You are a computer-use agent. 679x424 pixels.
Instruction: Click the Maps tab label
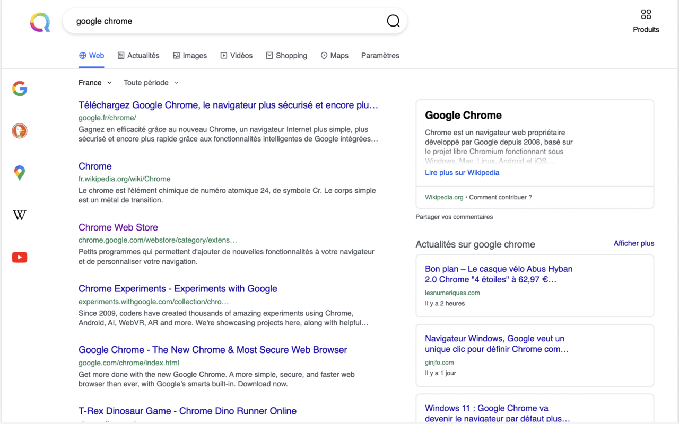339,56
